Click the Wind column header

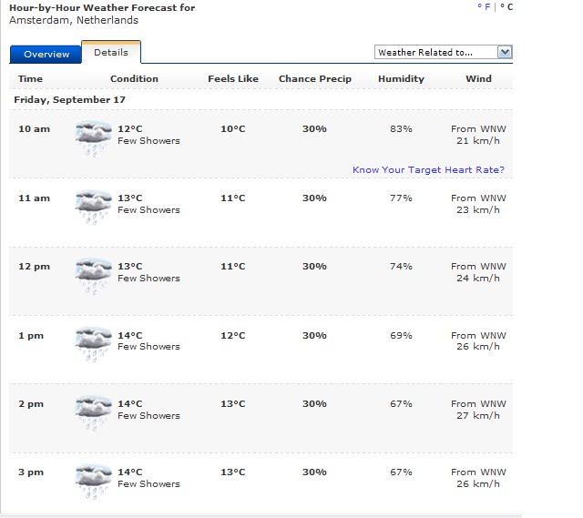click(x=478, y=79)
